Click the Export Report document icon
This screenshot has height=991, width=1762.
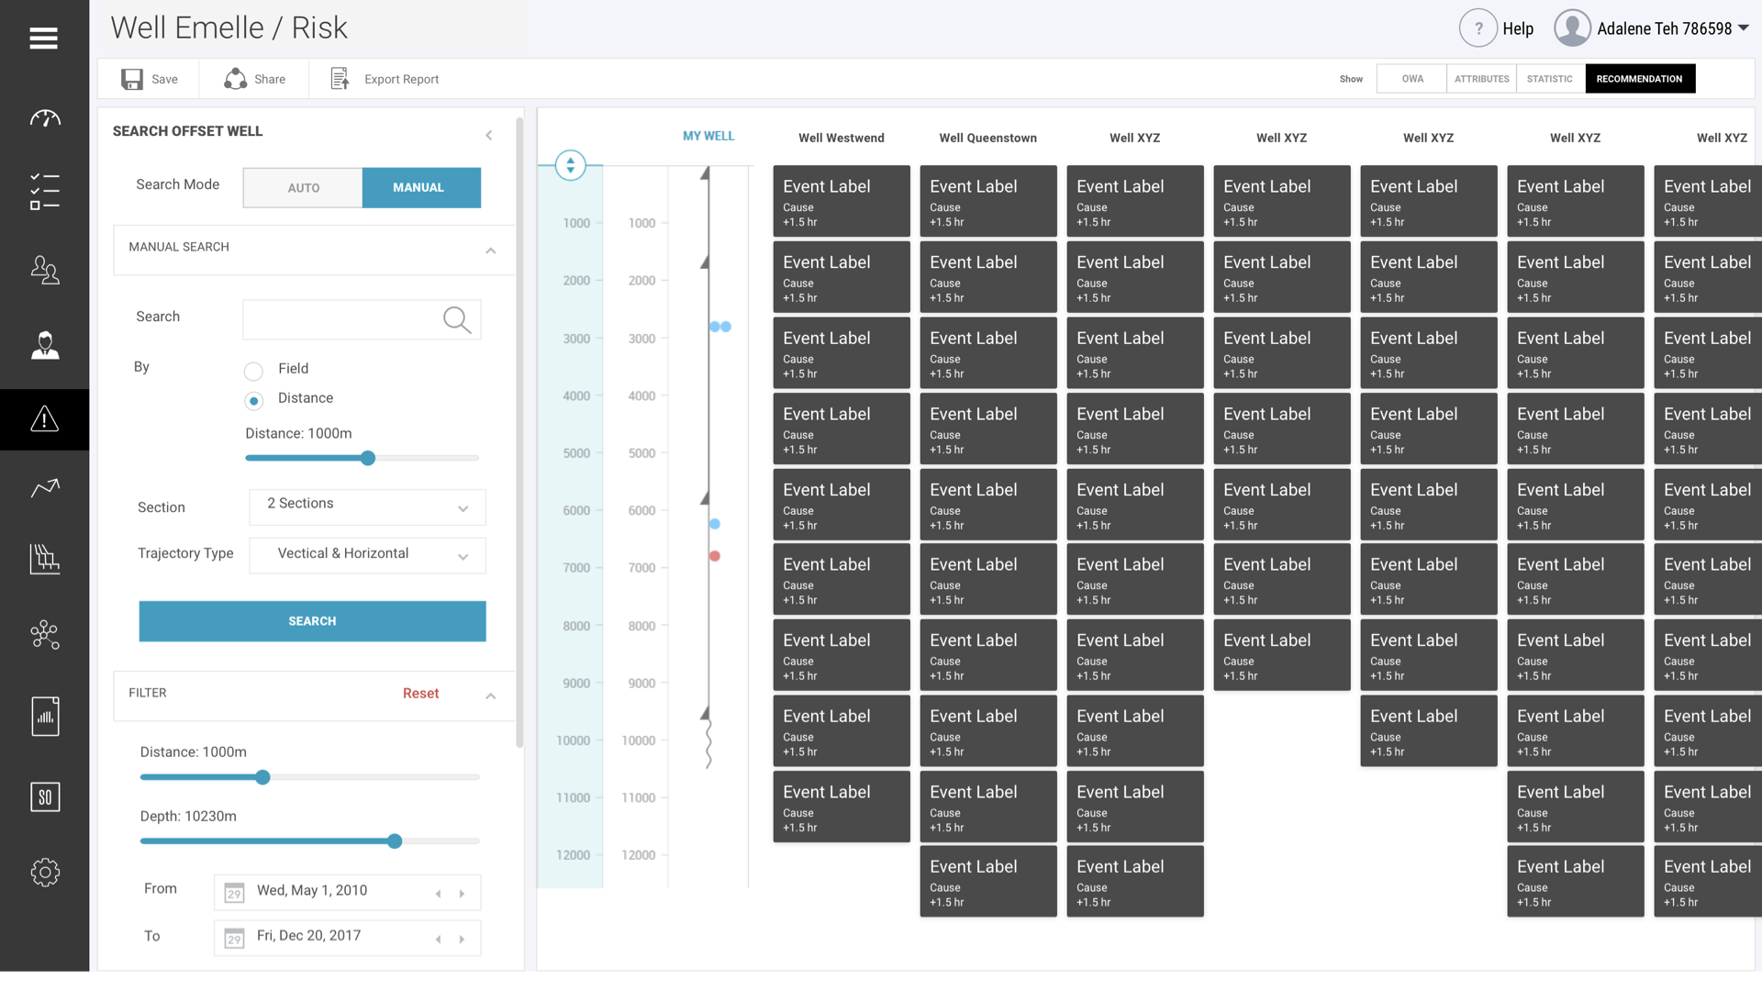click(340, 79)
